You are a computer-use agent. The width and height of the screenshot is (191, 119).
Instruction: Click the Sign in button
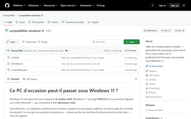click(x=162, y=5)
